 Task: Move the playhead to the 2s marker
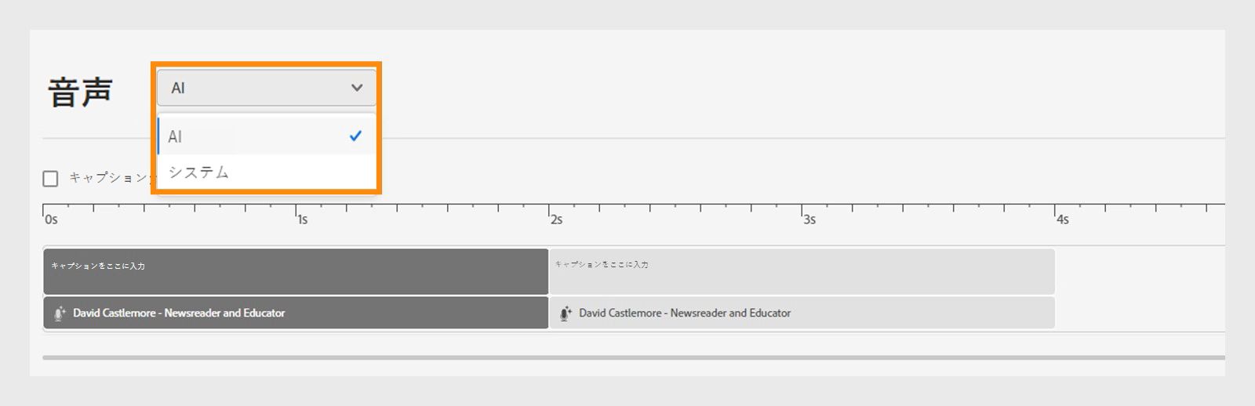tap(555, 219)
